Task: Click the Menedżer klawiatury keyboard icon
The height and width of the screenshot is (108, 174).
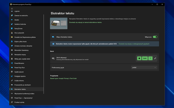Action: (x=12, y=50)
